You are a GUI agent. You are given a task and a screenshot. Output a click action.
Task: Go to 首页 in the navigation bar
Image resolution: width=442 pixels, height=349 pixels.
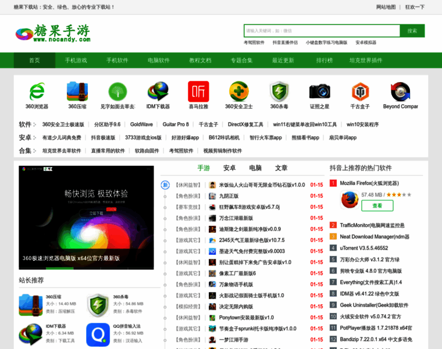34,60
